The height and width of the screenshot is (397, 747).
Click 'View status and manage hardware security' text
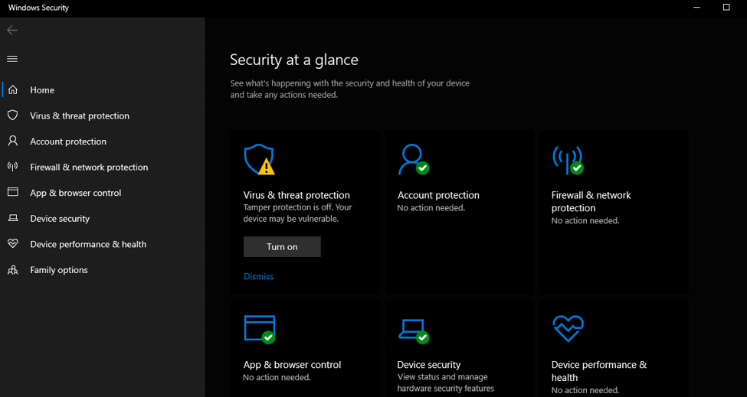[x=445, y=382]
